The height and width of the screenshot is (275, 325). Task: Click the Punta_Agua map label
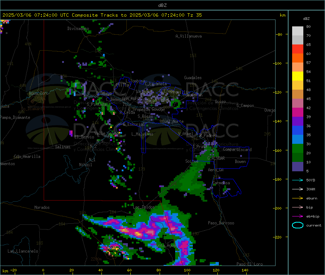(165, 245)
